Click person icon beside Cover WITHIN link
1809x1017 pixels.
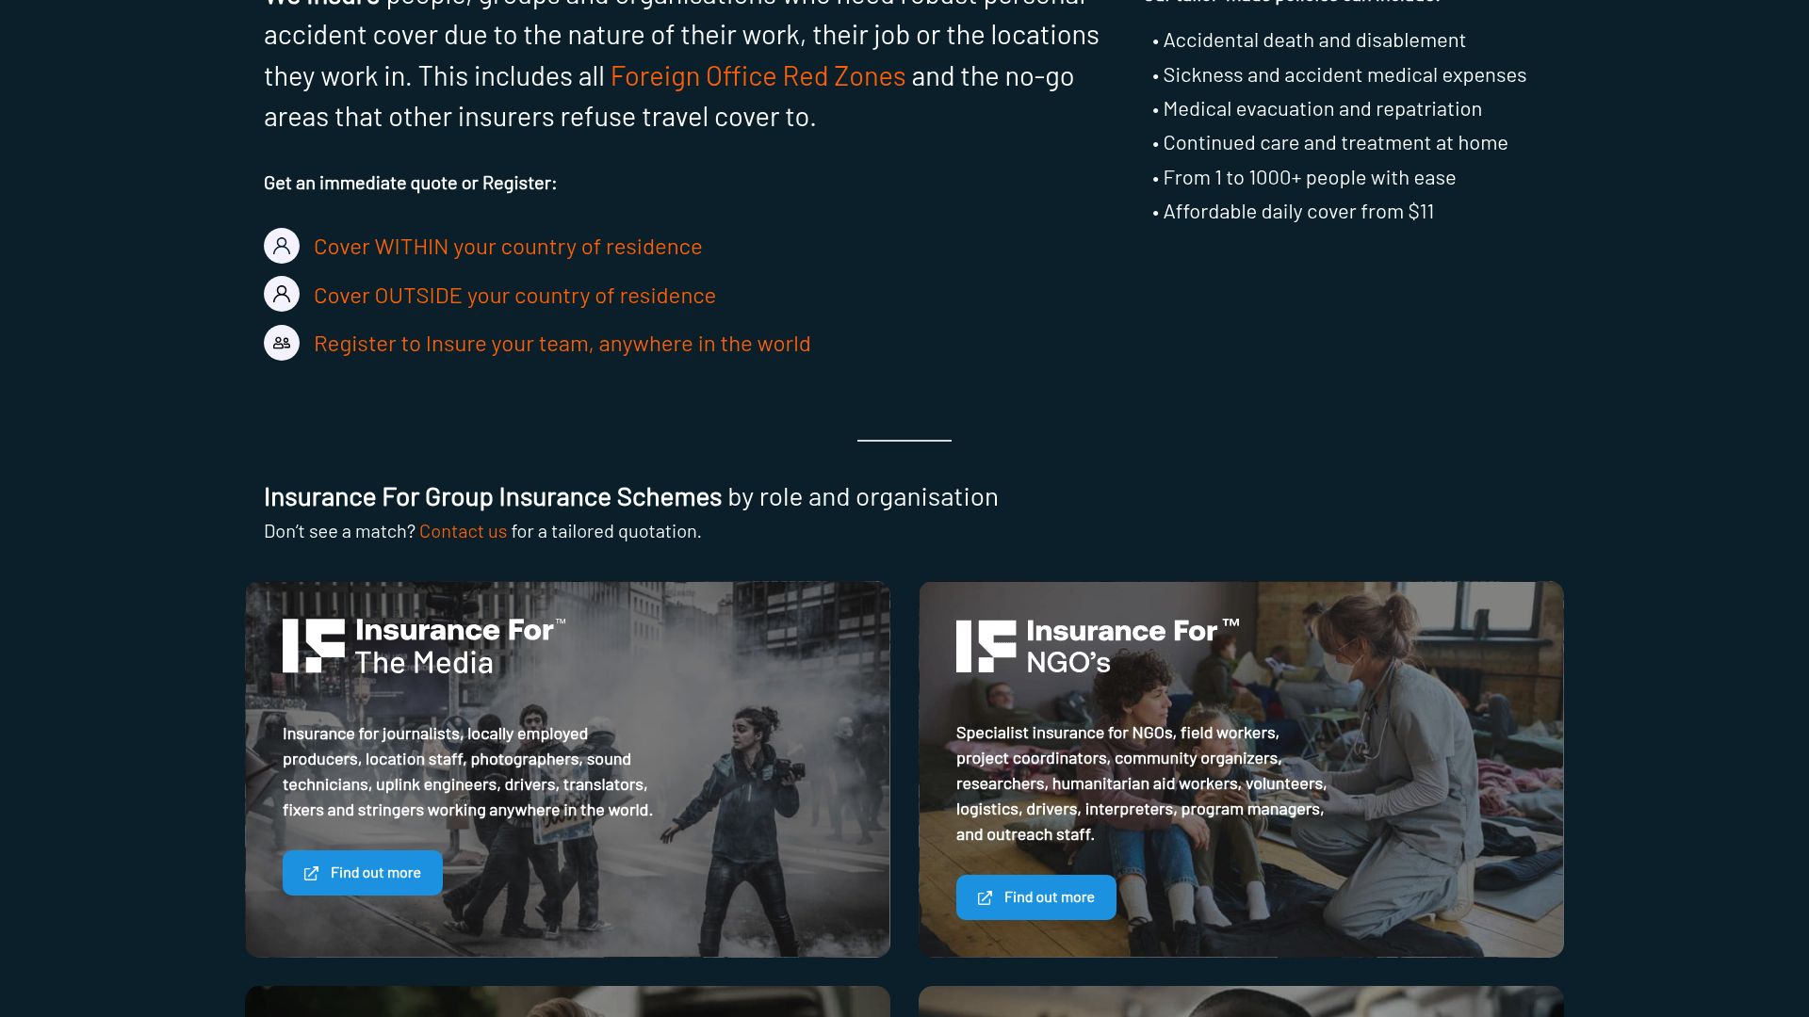(282, 246)
